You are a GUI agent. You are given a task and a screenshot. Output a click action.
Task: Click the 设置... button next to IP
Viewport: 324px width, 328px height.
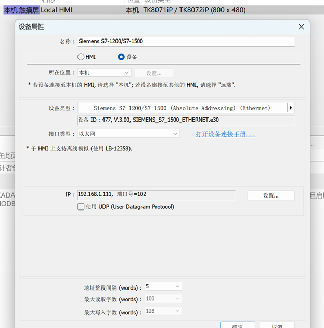coord(270,195)
